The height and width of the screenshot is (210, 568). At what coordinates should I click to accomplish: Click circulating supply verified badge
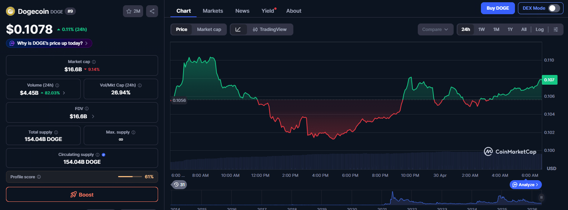104,154
